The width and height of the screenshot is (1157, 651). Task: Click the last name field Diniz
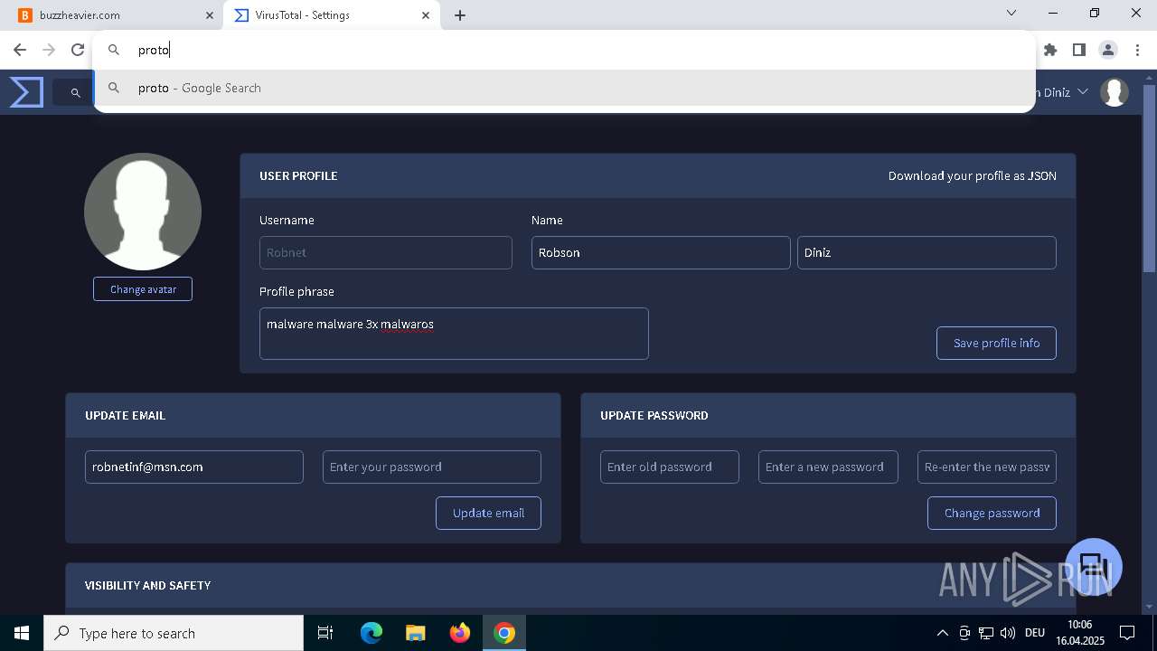coord(927,252)
